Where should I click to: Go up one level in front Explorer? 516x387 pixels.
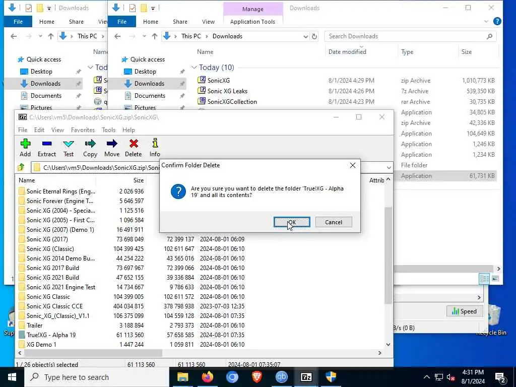click(x=154, y=36)
